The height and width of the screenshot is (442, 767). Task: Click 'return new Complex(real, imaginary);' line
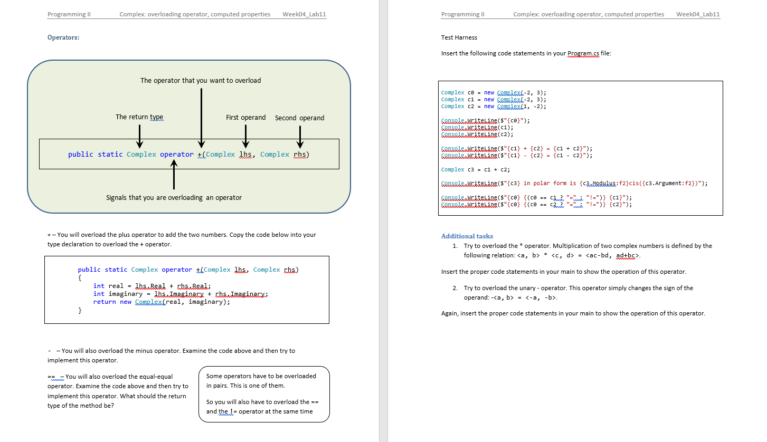162,302
